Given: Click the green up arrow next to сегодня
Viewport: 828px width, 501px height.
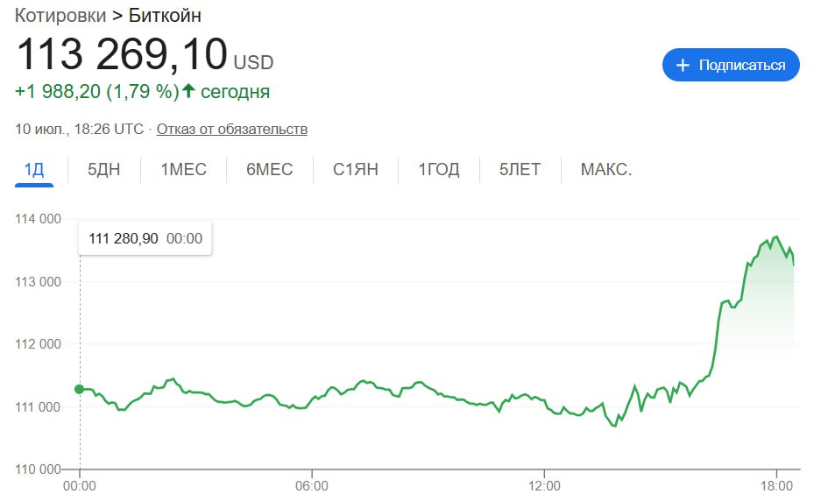Looking at the screenshot, I should (x=188, y=91).
